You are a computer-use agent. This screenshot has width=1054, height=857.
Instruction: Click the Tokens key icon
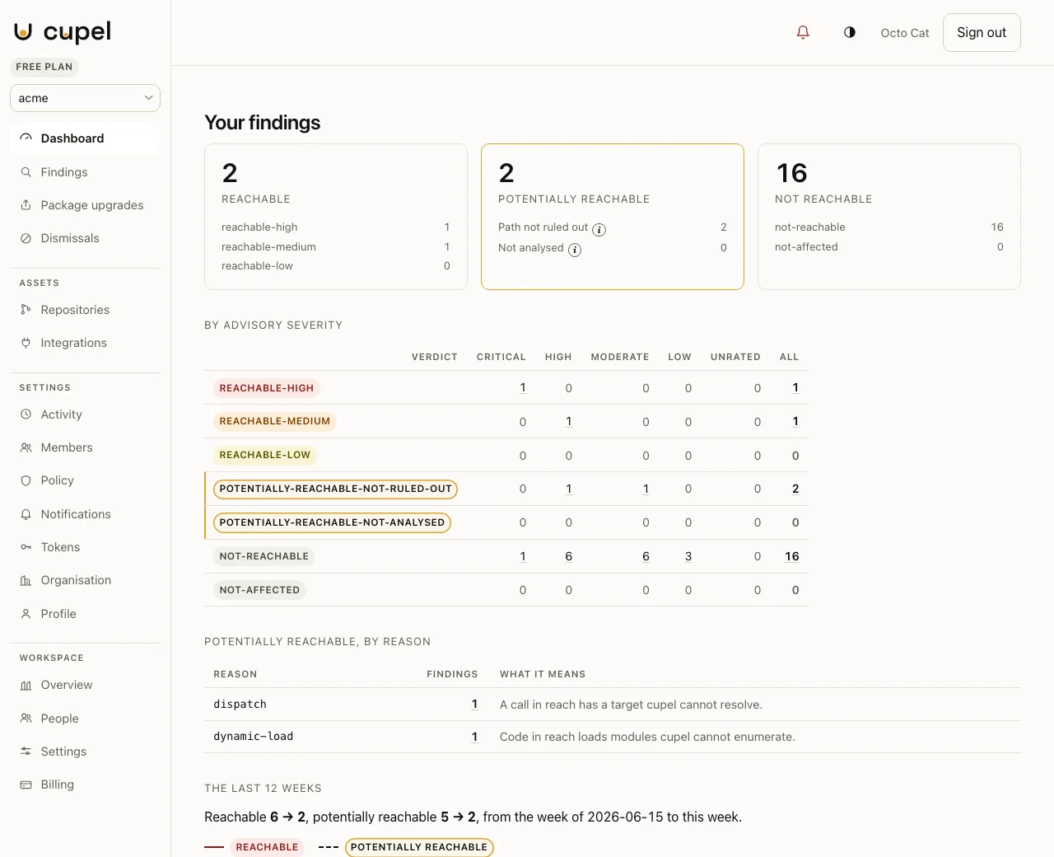26,547
